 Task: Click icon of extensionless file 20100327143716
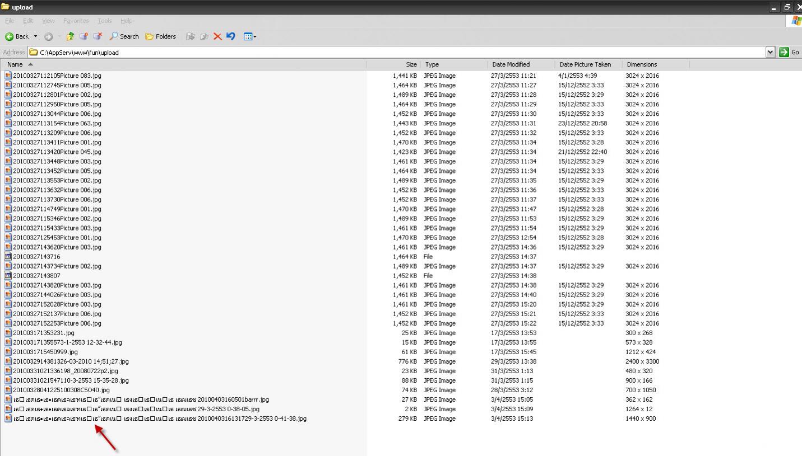click(x=8, y=256)
